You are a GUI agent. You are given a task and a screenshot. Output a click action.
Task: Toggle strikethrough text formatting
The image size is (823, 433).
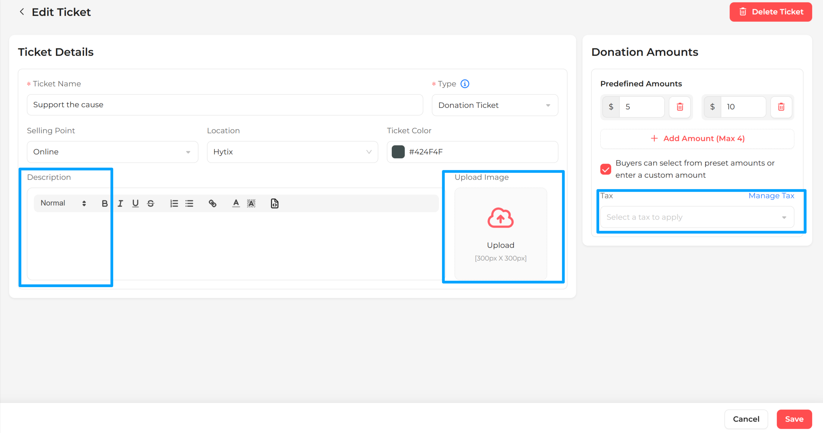click(151, 203)
